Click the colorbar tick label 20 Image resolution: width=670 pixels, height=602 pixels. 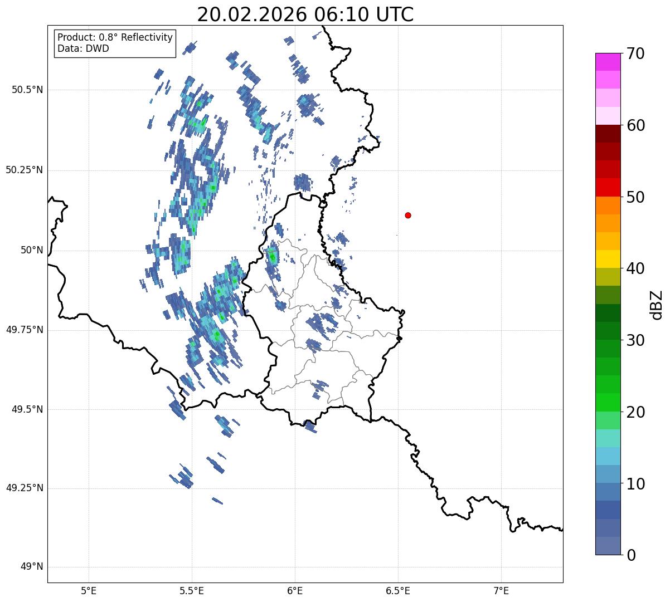(635, 412)
